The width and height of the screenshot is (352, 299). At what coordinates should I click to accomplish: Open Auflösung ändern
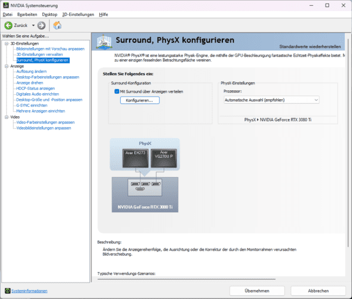coord(32,72)
